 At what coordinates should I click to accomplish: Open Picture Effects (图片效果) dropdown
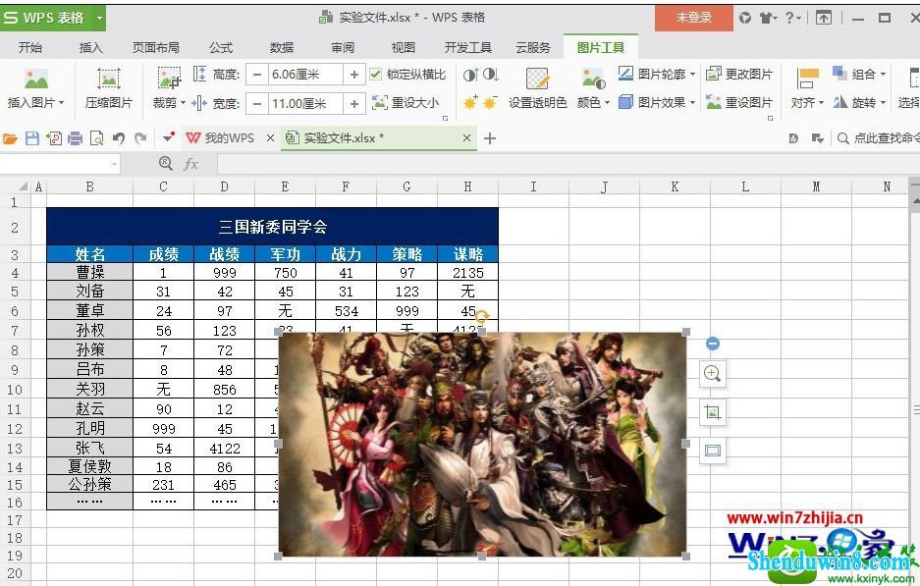(x=657, y=103)
